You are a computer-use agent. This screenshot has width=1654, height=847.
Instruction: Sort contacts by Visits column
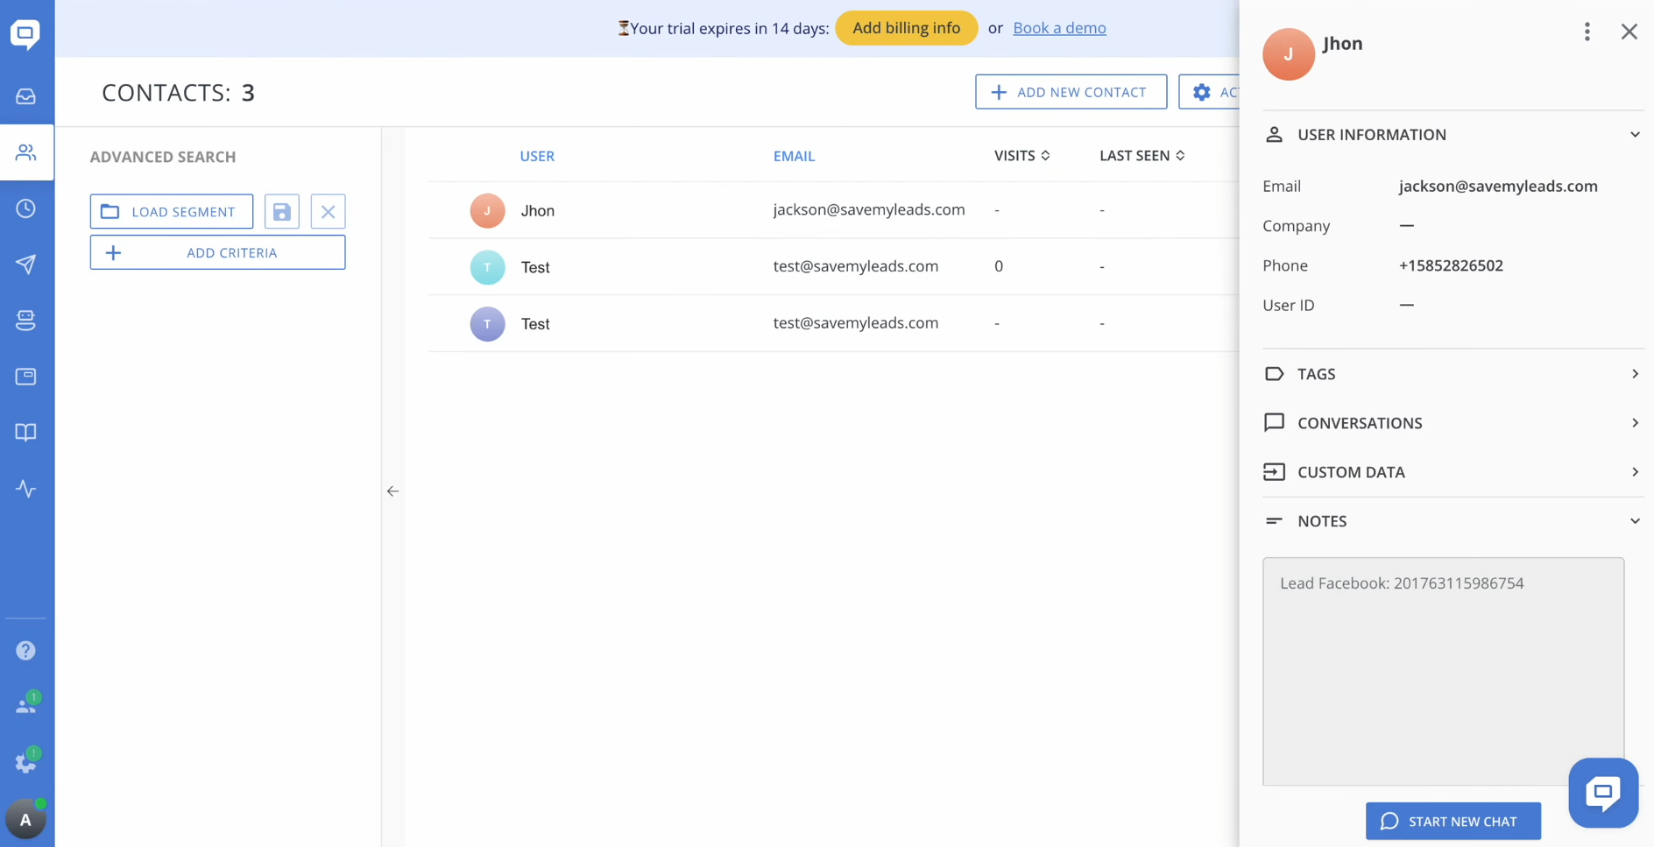[1021, 156]
